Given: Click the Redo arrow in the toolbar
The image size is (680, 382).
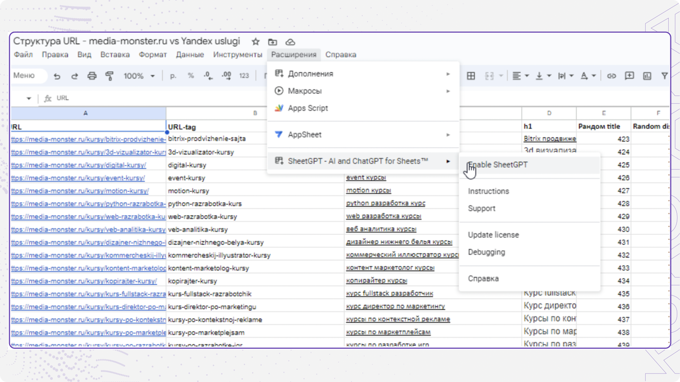Looking at the screenshot, I should coord(74,76).
